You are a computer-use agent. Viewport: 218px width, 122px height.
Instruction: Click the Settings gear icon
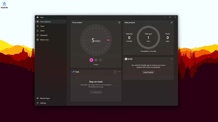click(37, 103)
